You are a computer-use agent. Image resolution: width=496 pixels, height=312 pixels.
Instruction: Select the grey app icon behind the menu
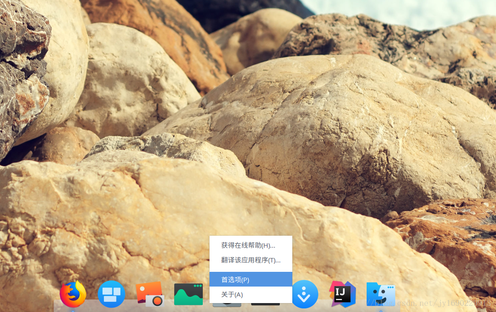(227, 304)
